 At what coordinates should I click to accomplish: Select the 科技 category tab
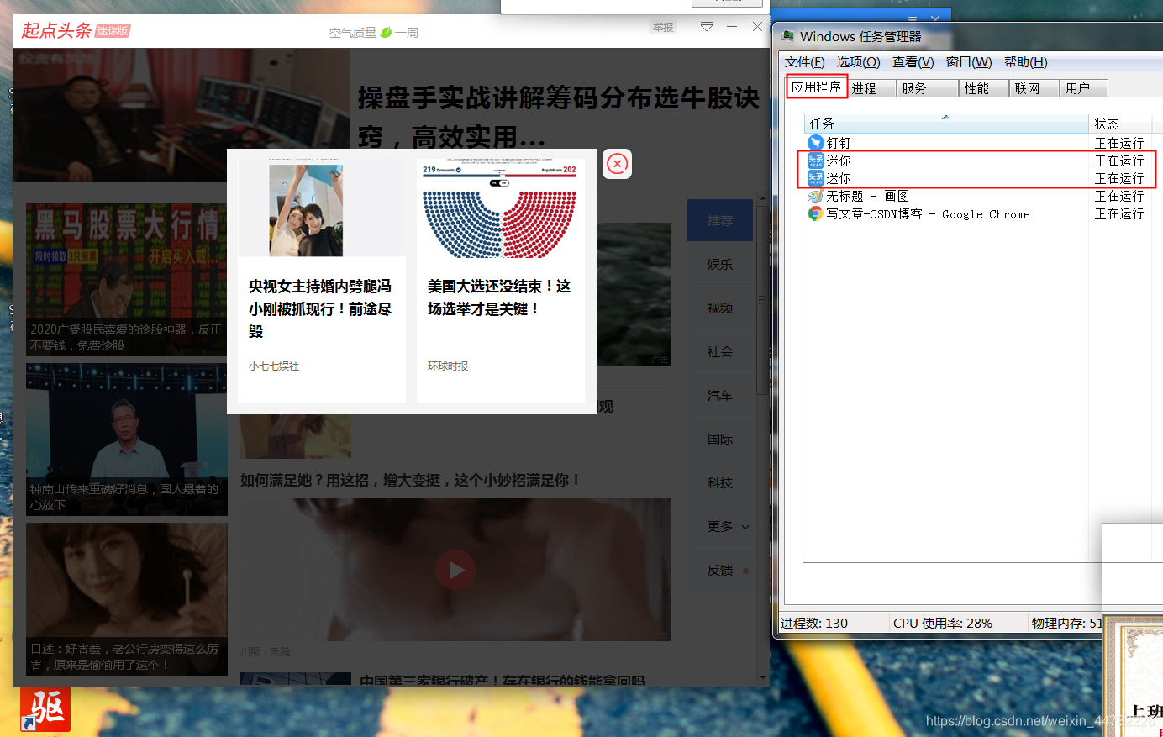(x=720, y=482)
